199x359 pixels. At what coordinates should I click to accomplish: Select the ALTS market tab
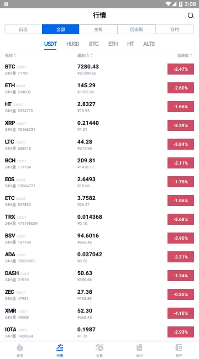149,44
